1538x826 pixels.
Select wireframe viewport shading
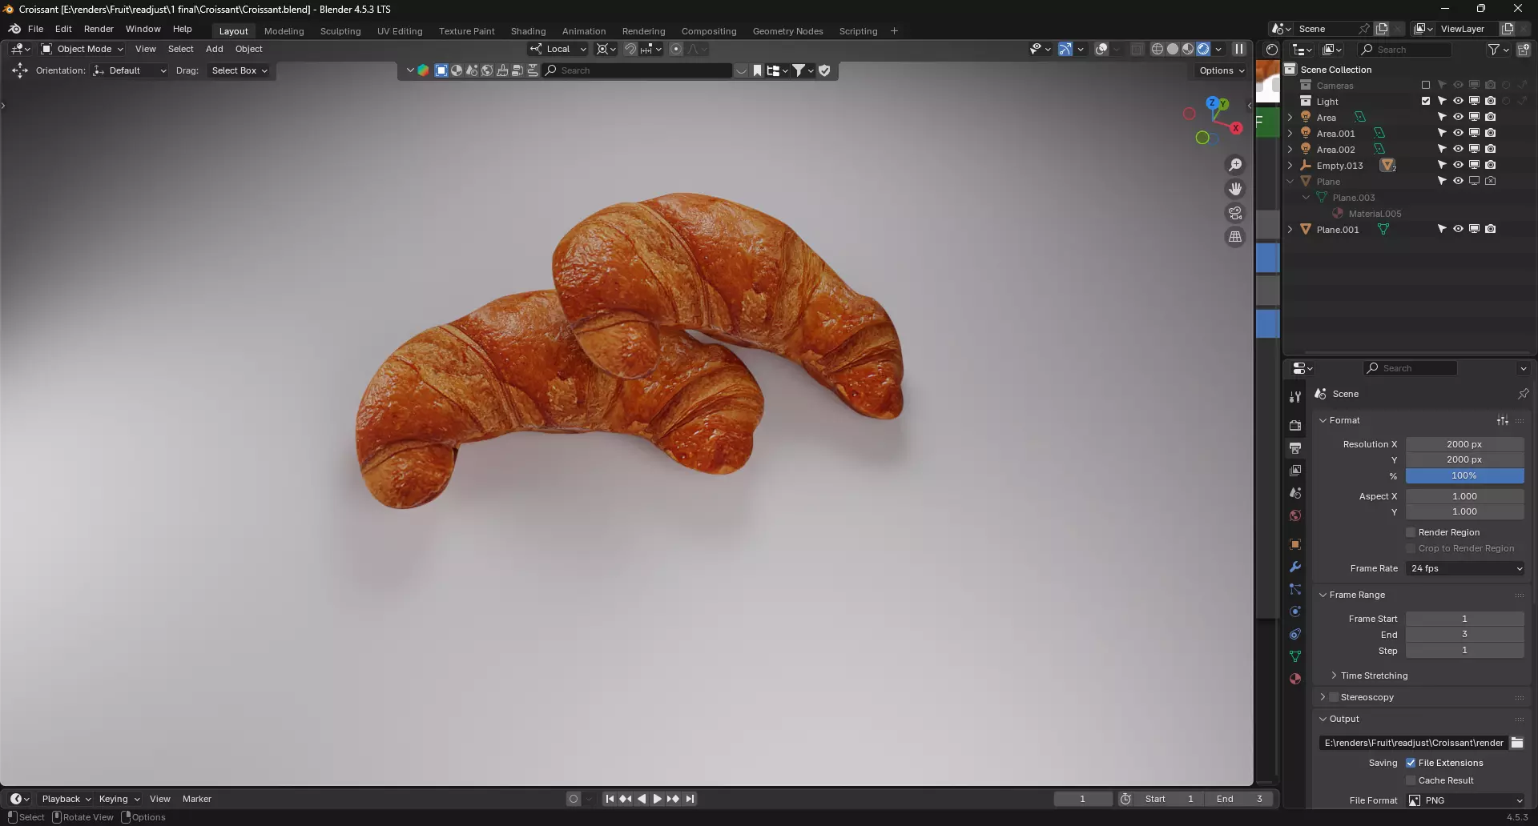point(1158,49)
